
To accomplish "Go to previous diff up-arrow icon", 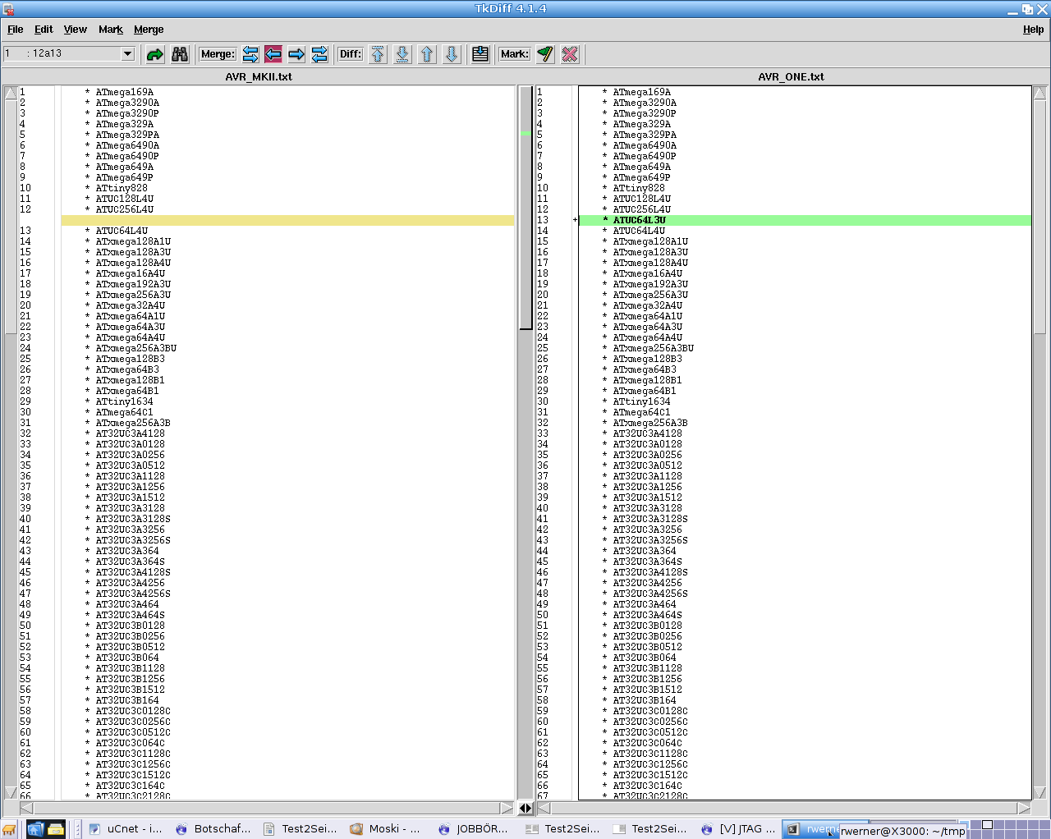I will [x=427, y=54].
